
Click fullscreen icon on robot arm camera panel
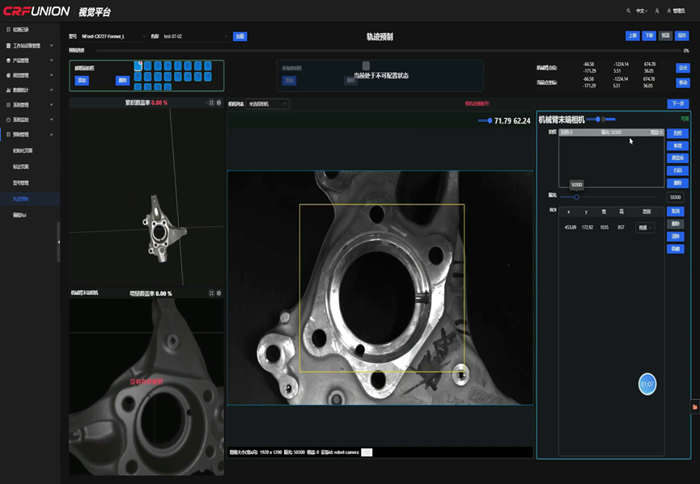[x=211, y=293]
